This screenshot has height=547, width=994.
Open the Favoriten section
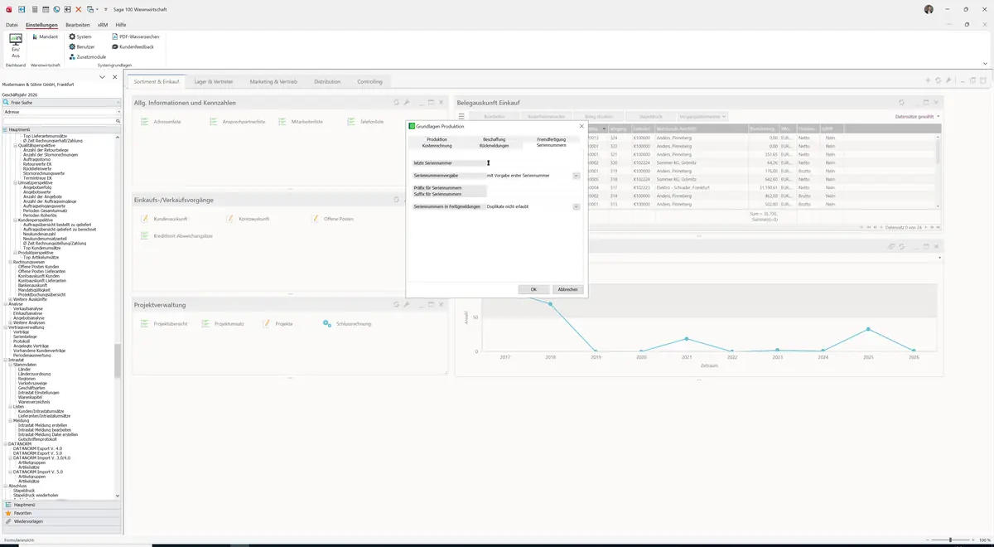click(62, 513)
